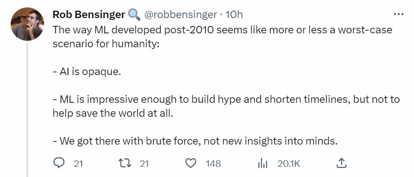Click the '- AI is opaque.' line

coord(87,72)
